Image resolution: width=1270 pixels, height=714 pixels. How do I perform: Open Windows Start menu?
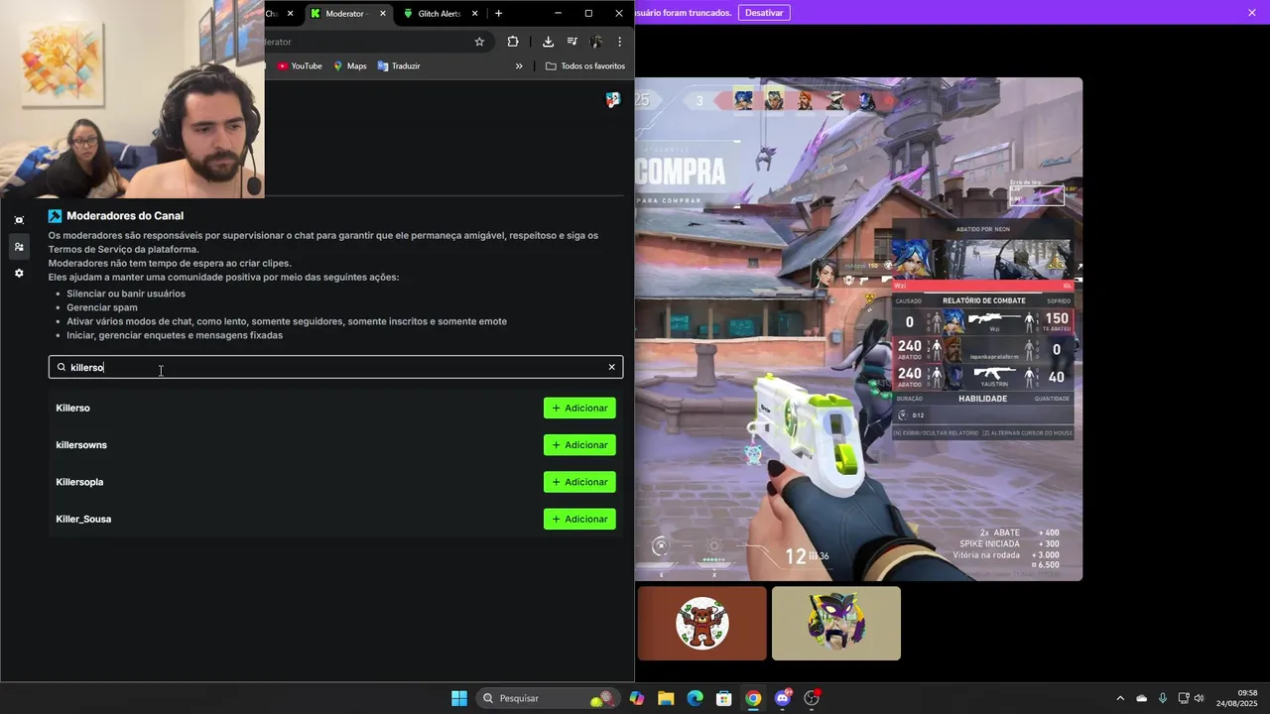459,698
